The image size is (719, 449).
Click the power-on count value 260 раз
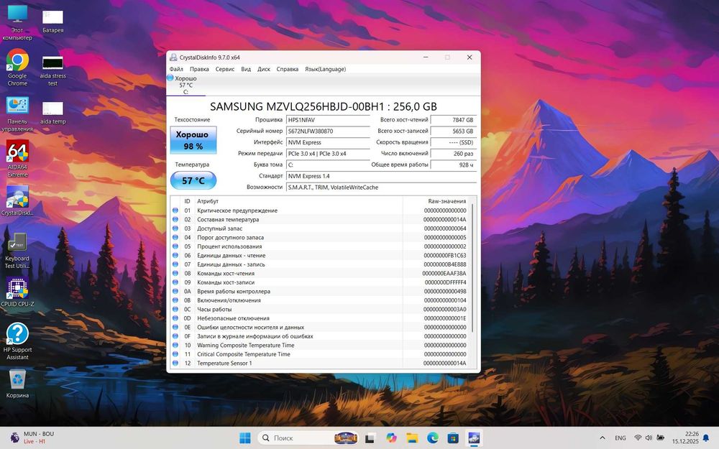click(454, 154)
